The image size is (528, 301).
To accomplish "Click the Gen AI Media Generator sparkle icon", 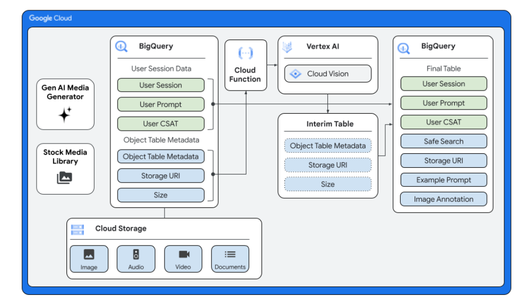I will coord(65,115).
